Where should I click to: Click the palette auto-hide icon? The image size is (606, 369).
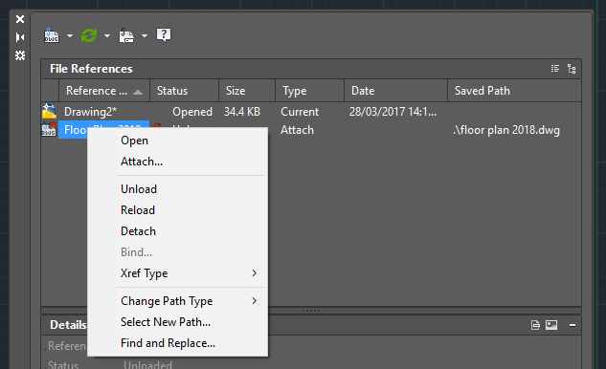[x=20, y=37]
